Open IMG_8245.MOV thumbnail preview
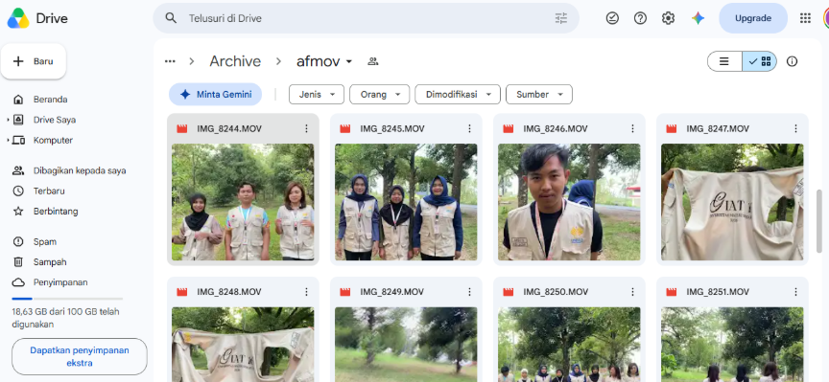 [406, 202]
